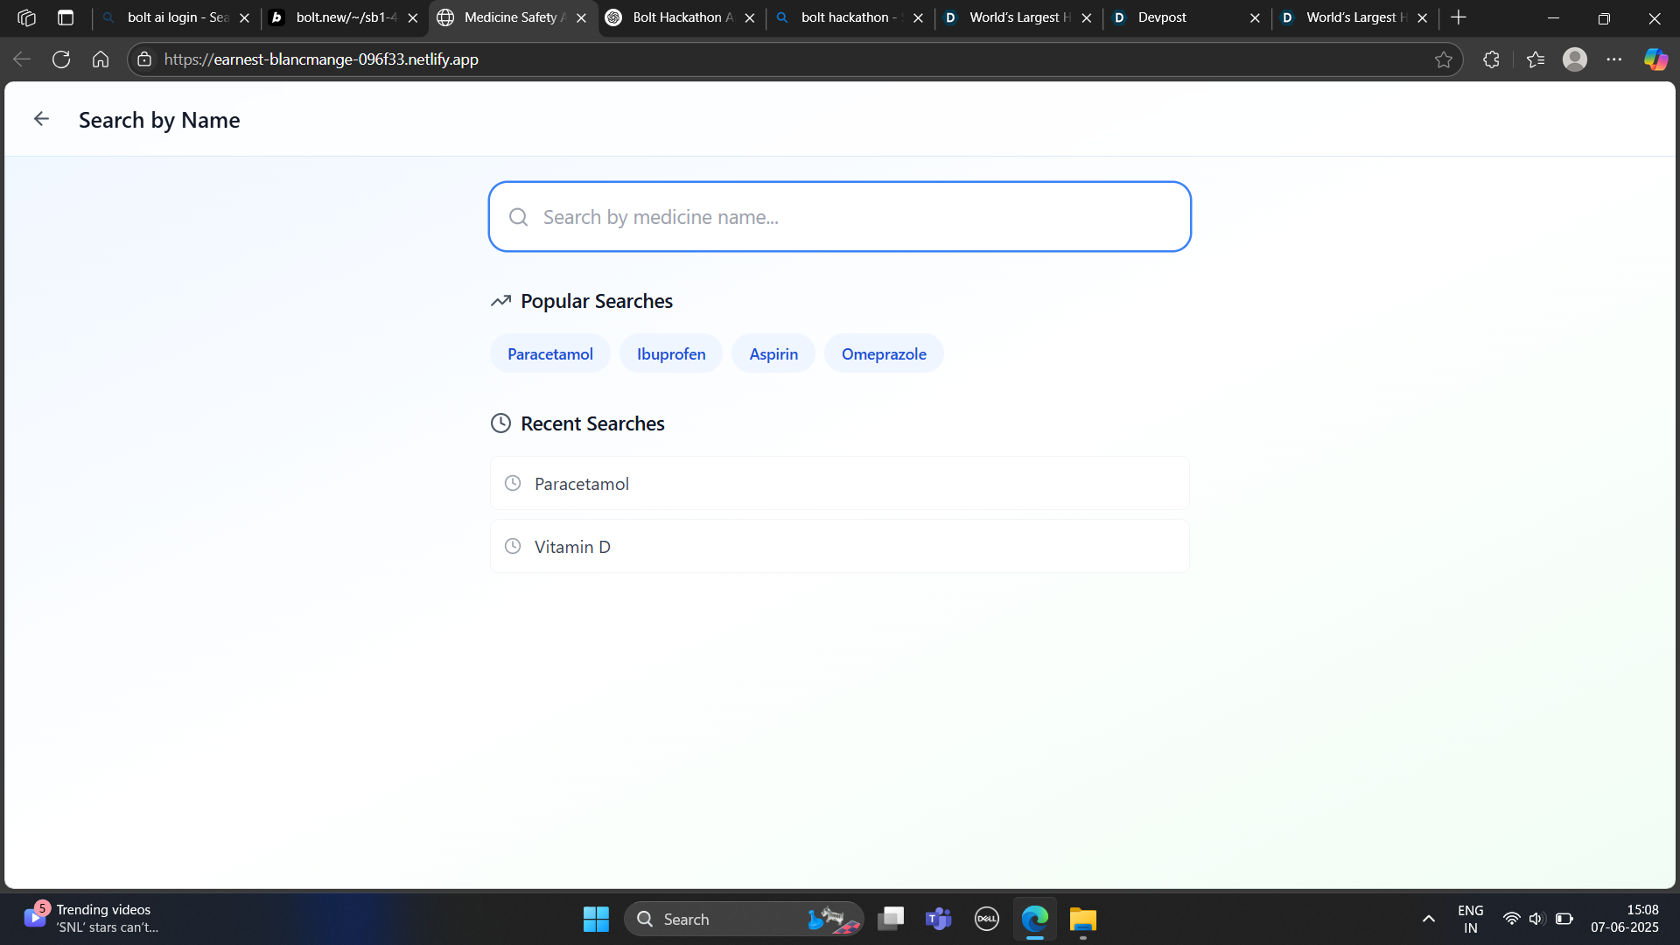This screenshot has width=1680, height=945.
Task: Click the battery indicator in the system tray
Action: [x=1565, y=919]
